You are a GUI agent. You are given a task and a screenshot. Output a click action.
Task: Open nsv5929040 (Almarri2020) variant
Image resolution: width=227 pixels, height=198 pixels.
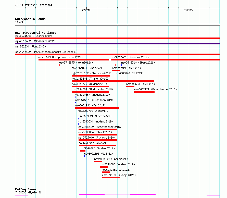pyautogui.click(x=97, y=138)
